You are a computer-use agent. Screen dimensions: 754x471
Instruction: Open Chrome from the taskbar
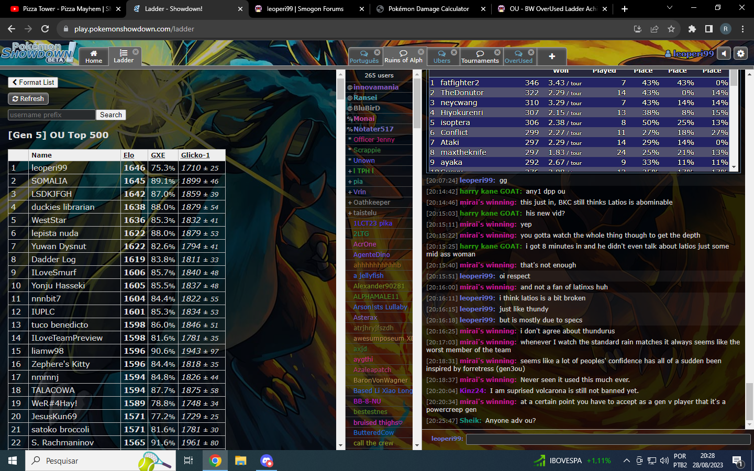215,461
